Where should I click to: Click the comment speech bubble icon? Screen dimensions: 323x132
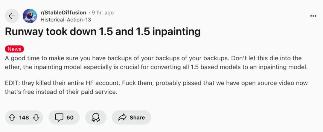pos(59,117)
